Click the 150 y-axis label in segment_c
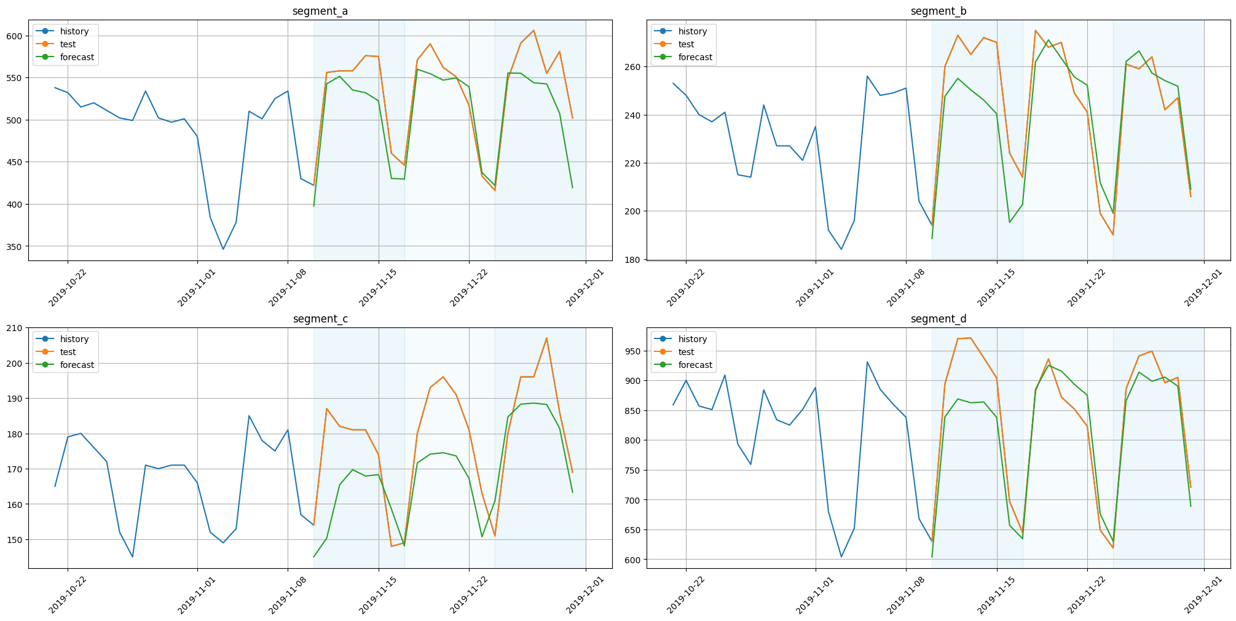 point(15,540)
